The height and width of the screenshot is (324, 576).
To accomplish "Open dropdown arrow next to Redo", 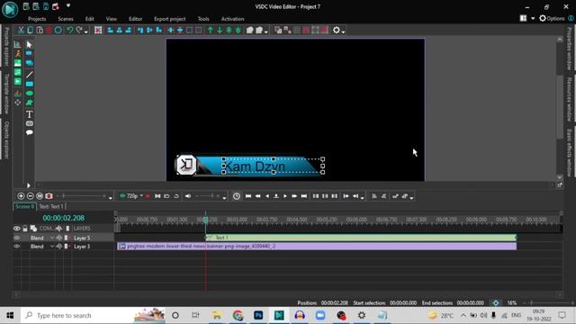I will pyautogui.click(x=86, y=32).
